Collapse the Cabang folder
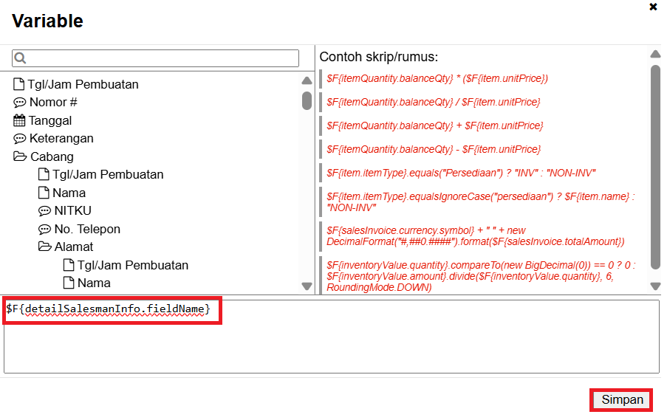This screenshot has width=667, height=420. coord(20,156)
